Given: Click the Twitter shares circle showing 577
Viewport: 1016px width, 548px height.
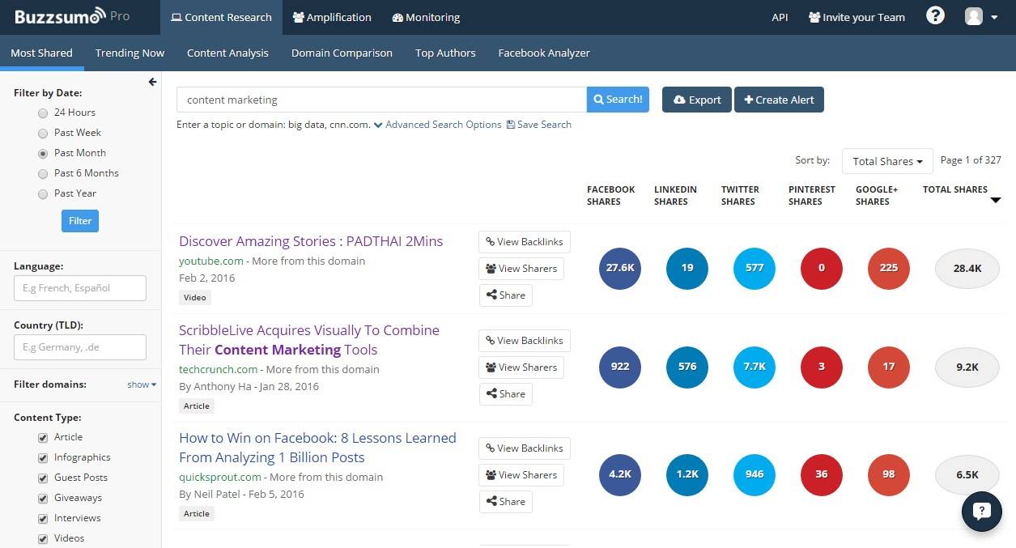Looking at the screenshot, I should (x=755, y=268).
